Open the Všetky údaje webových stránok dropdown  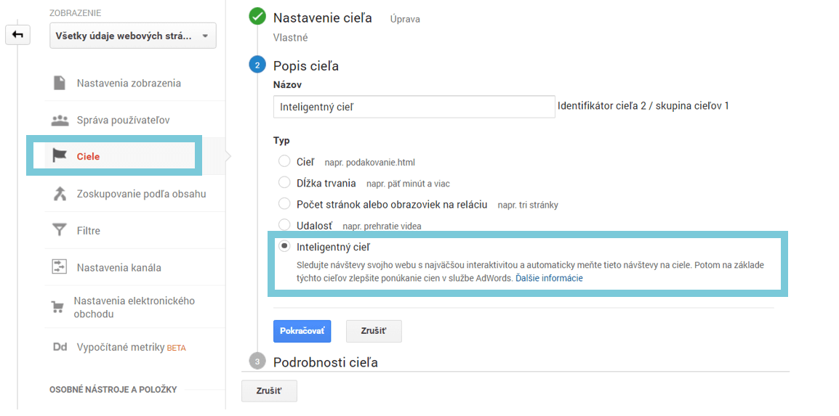(x=132, y=36)
